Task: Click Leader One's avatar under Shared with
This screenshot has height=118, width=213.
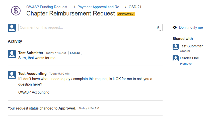Action: click(x=176, y=58)
